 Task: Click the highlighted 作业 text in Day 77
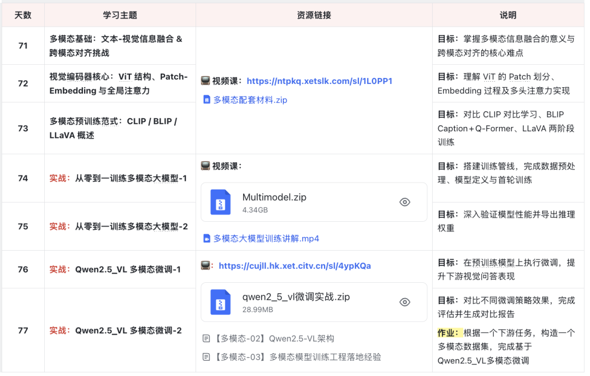(x=449, y=332)
